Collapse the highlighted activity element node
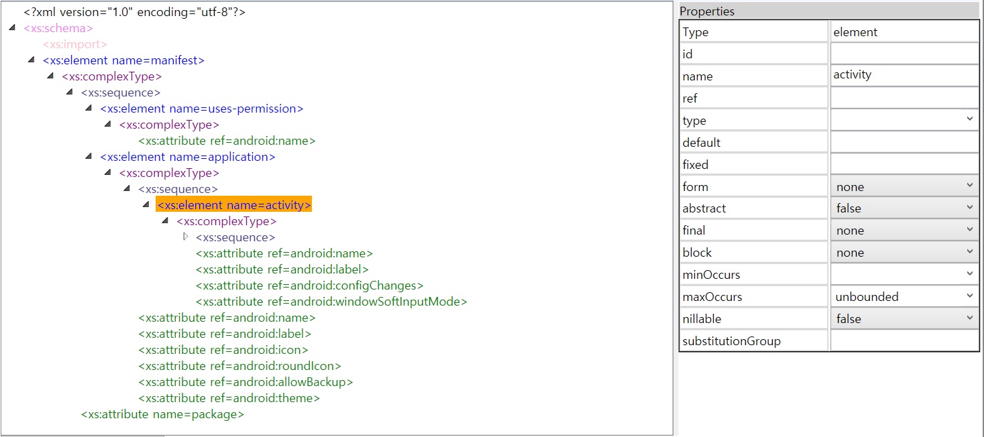Screen dimensions: 984x437 (x=146, y=204)
